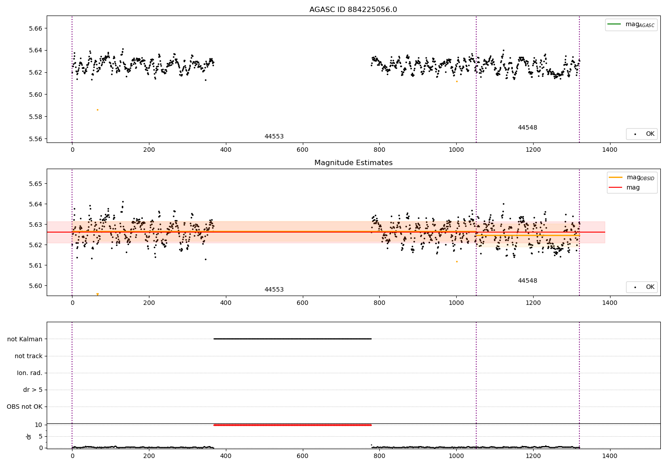The width and height of the screenshot is (667, 466).
Task: Click the 'not track' axis label
Action: click(28, 356)
